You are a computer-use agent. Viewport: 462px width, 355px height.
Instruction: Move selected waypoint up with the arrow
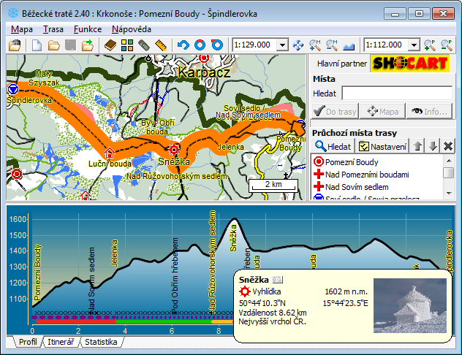click(418, 146)
